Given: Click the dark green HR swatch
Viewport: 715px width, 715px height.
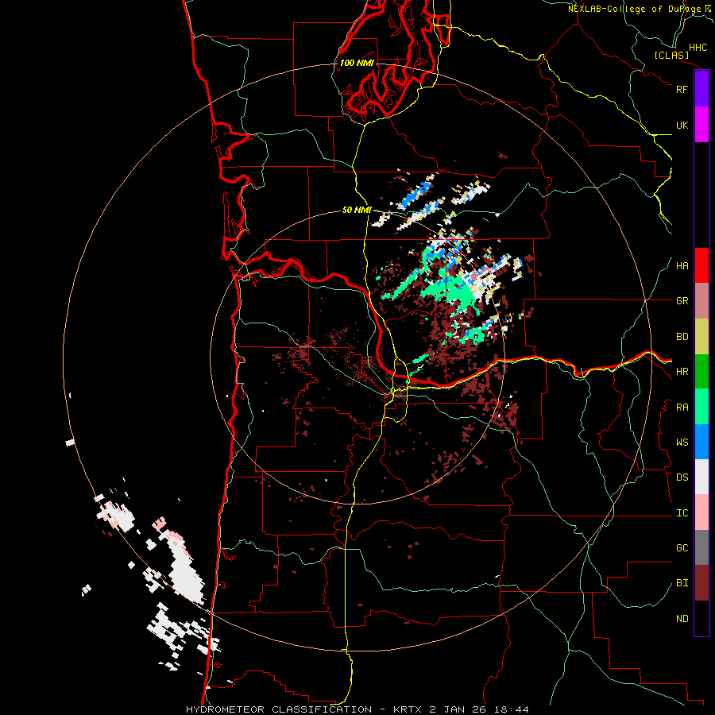Looking at the screenshot, I should pos(701,372).
